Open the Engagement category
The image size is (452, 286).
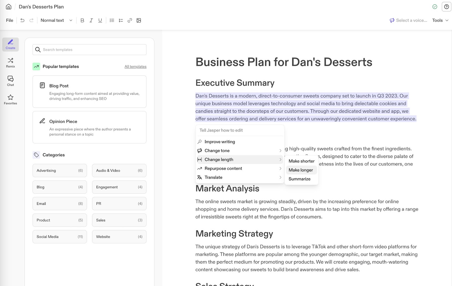[119, 187]
